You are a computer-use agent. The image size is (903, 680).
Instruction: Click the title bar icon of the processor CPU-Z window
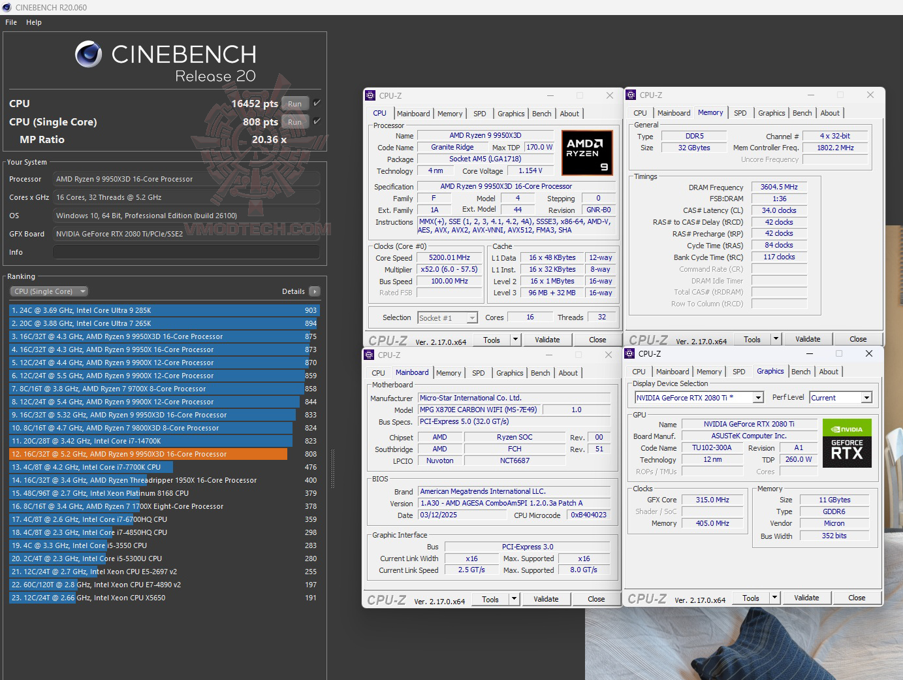click(x=370, y=95)
